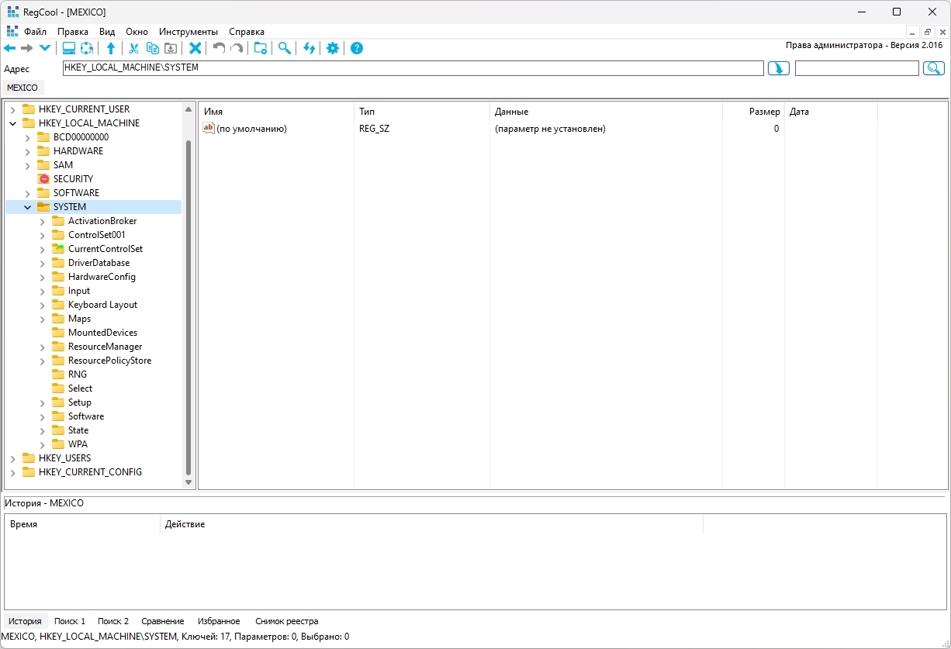Screen dimensions: 951x649
Task: Click the two-arrow refresh toolbar icon
Action: (x=309, y=48)
